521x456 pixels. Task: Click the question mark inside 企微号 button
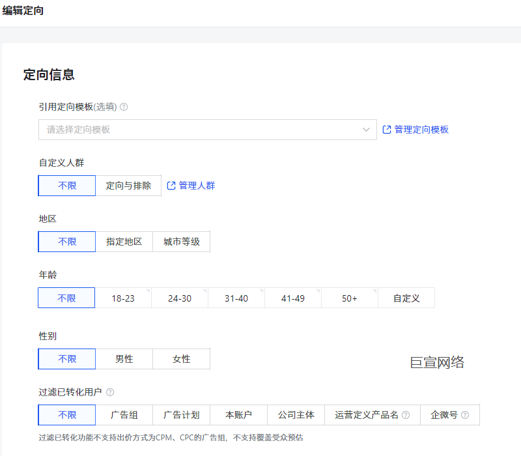click(x=466, y=414)
